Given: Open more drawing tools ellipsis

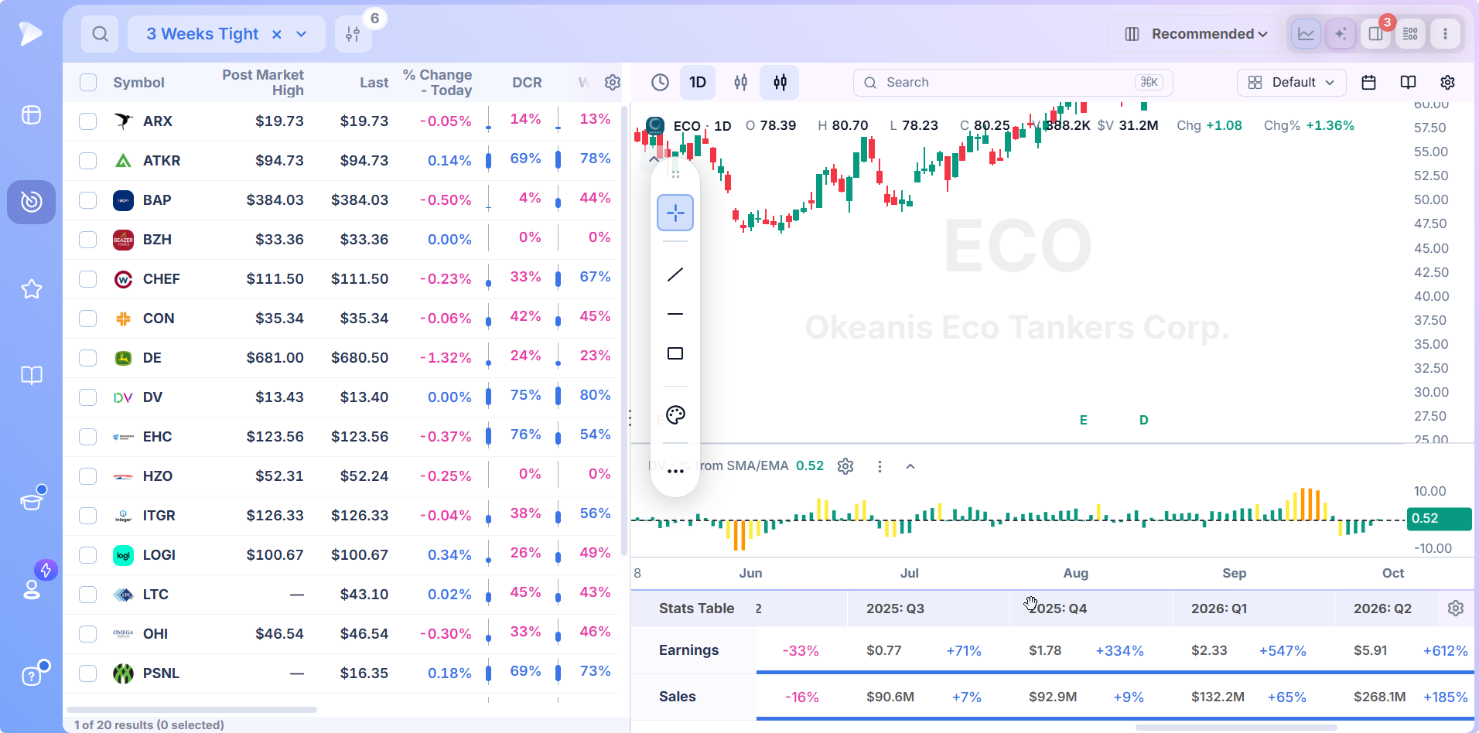Looking at the screenshot, I should tap(675, 471).
